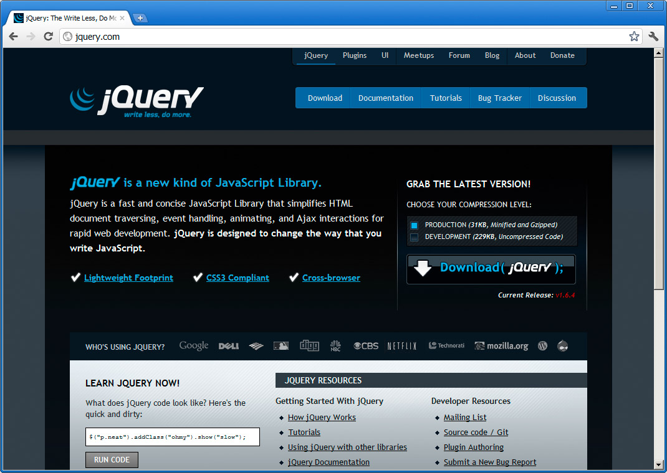Click the white download arrow icon

click(423, 268)
